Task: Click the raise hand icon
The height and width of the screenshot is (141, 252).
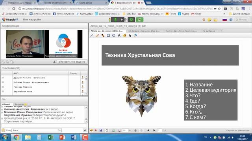Action: (204, 20)
